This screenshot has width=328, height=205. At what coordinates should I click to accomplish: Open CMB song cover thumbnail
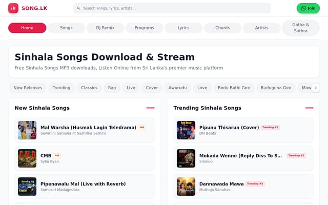pyautogui.click(x=27, y=158)
